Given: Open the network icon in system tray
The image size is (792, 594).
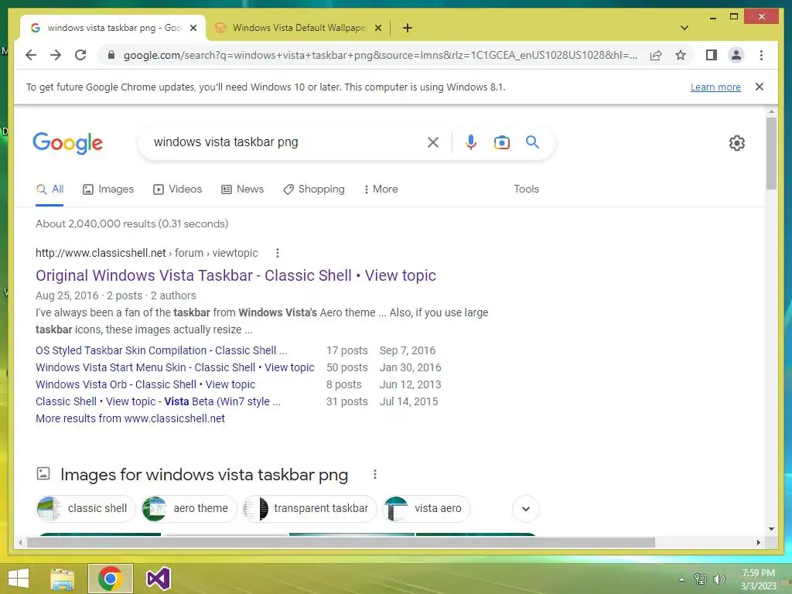Looking at the screenshot, I should pyautogui.click(x=700, y=579).
